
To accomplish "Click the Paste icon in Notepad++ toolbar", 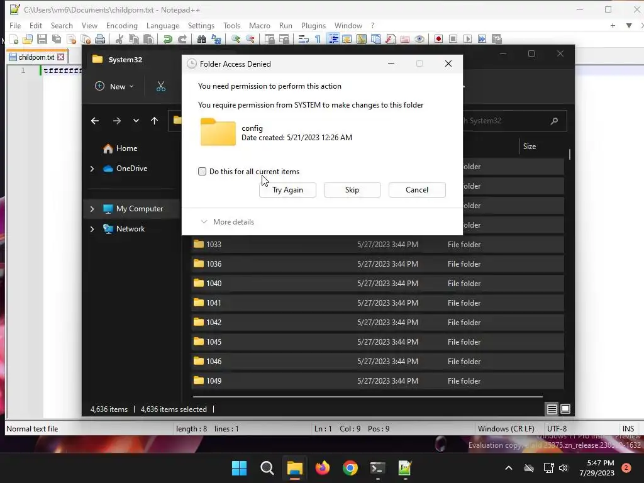I will coord(148,39).
